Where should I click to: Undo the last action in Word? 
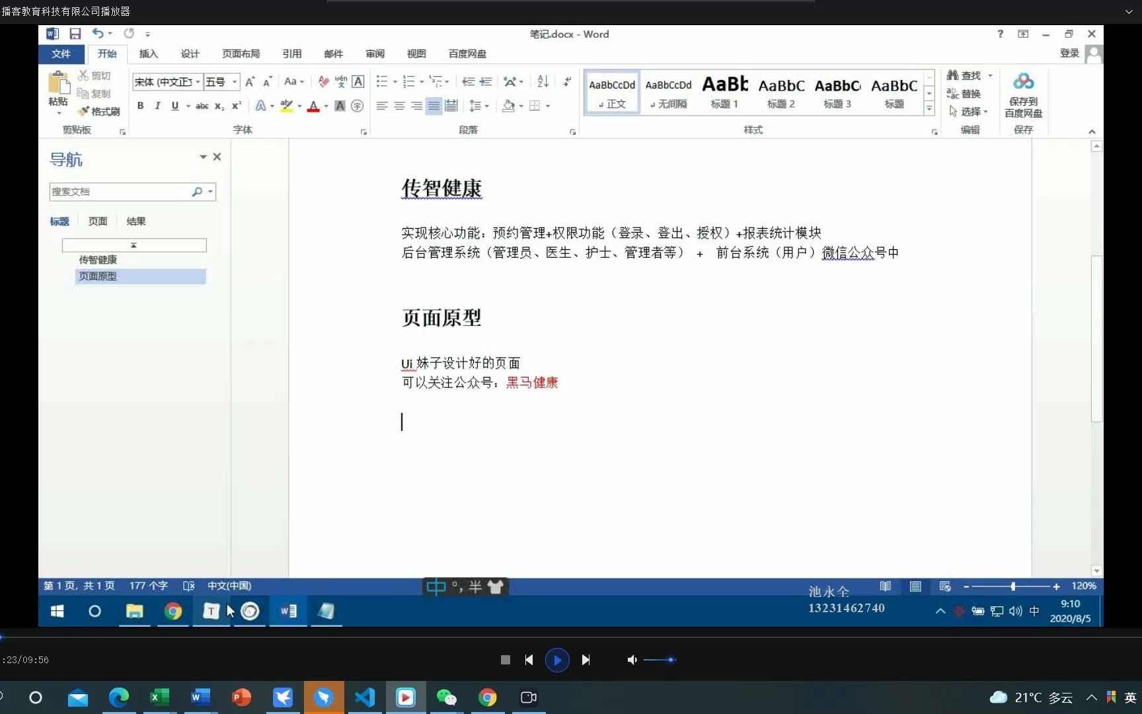pyautogui.click(x=98, y=33)
